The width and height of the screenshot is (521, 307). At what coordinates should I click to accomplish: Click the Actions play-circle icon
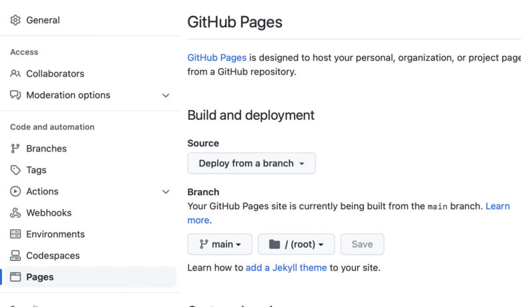point(15,191)
